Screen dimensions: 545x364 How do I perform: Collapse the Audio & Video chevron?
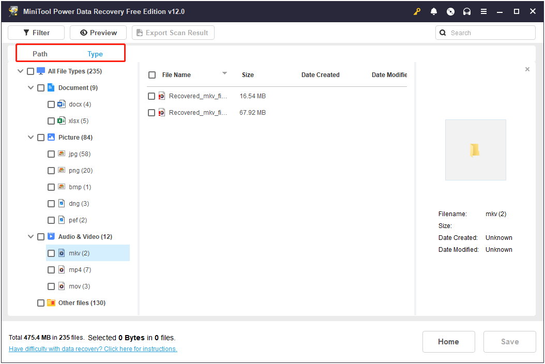(x=31, y=236)
